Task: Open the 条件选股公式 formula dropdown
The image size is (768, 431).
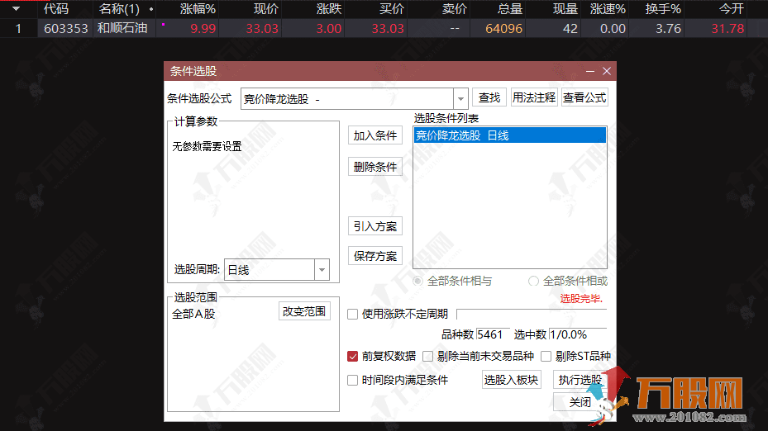Action: pyautogui.click(x=460, y=99)
